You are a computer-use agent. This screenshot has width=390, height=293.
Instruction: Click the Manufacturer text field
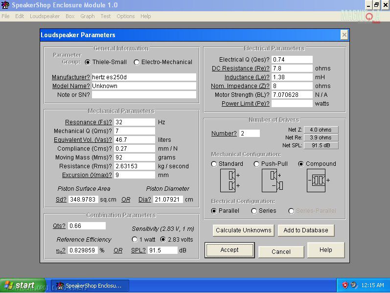[144, 77]
